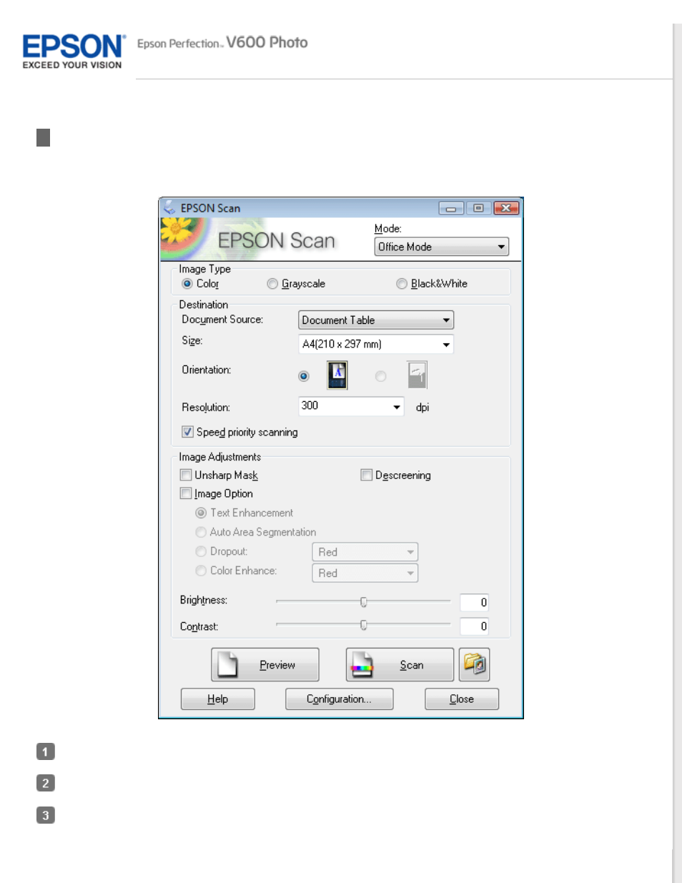The width and height of the screenshot is (682, 883).
Task: Click the EPSON Exceed Your Vision logo
Action: (x=74, y=51)
